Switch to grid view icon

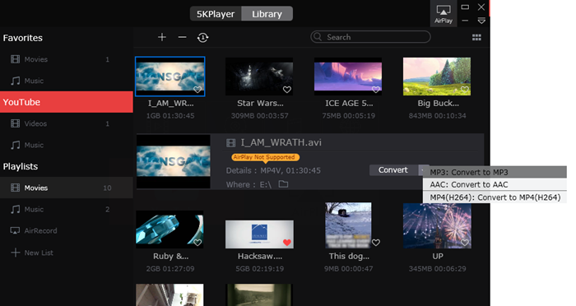tap(476, 38)
